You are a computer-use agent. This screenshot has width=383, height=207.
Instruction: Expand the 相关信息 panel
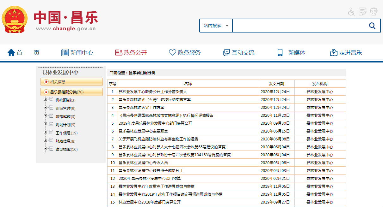point(46,82)
